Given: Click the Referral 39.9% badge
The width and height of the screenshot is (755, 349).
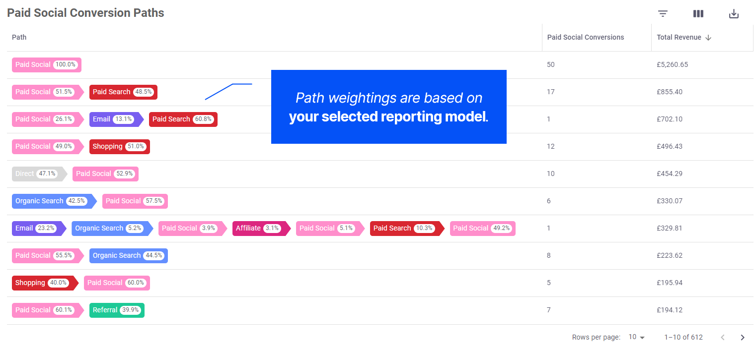Looking at the screenshot, I should (x=117, y=310).
